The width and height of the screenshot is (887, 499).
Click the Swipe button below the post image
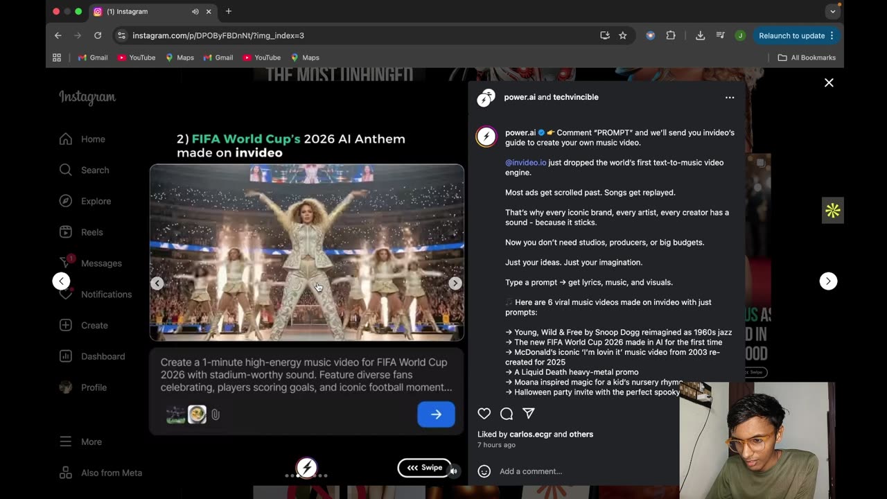[x=424, y=468]
